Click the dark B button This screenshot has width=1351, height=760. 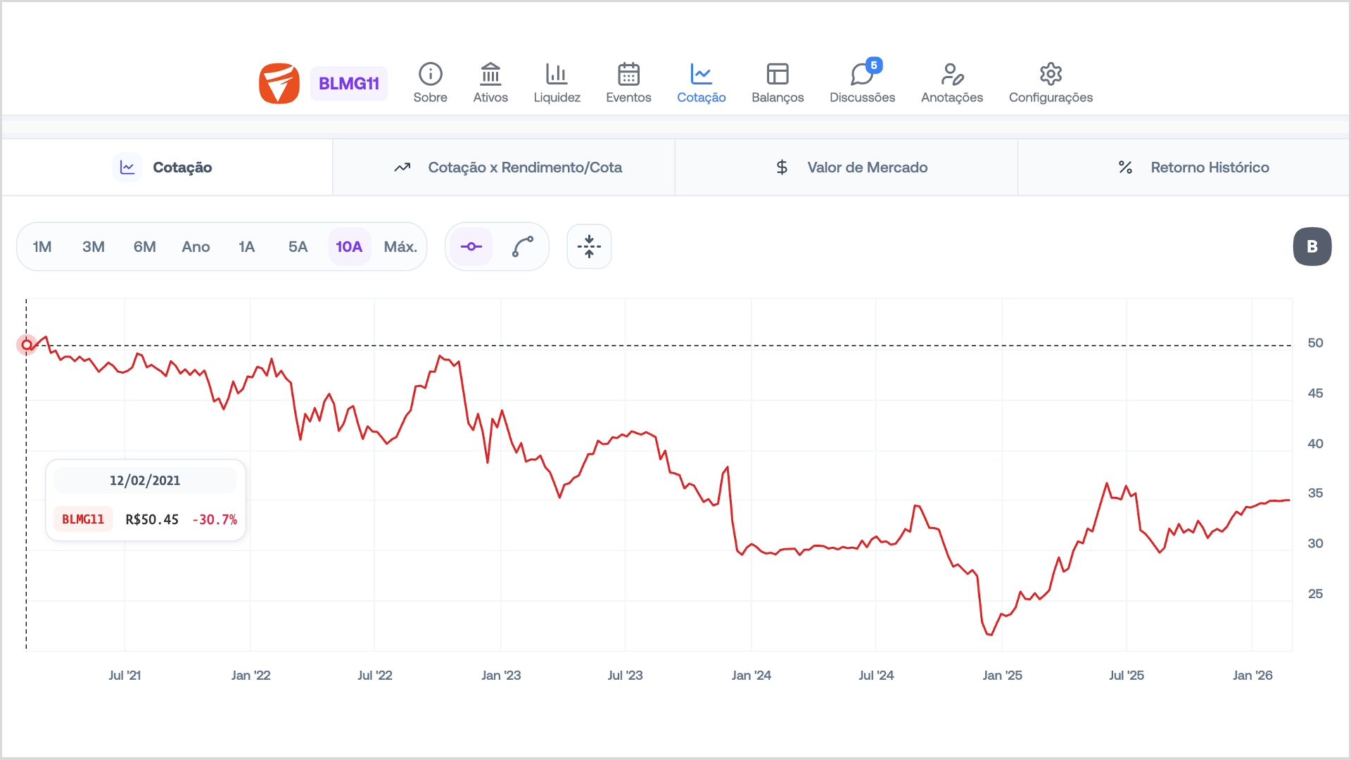coord(1312,246)
